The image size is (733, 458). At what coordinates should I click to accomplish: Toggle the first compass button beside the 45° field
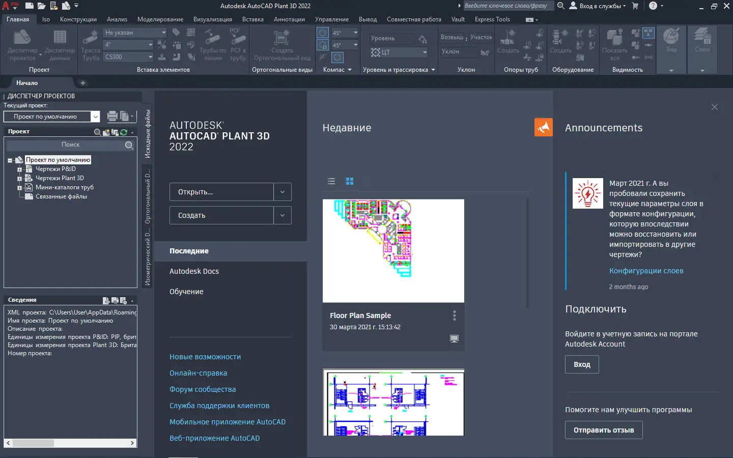click(323, 33)
